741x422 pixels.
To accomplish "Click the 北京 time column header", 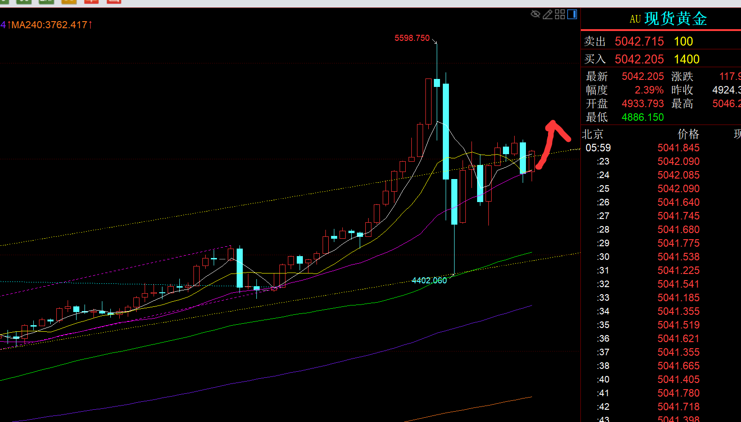I will [593, 134].
